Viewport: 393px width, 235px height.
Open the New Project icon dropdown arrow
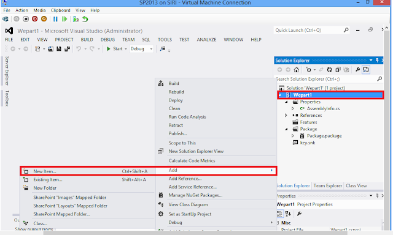tap(44, 49)
